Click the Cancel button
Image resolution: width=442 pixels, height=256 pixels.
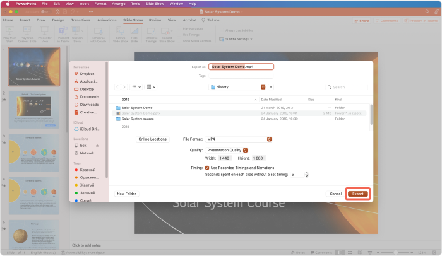click(335, 194)
